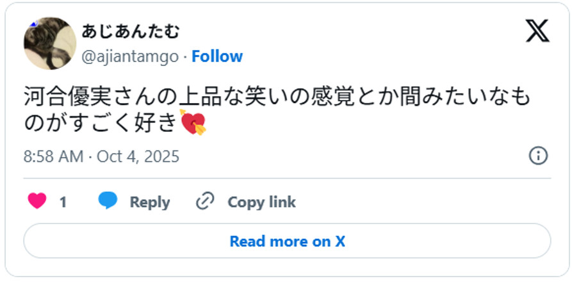Click the X at end of Read more

pos(340,241)
